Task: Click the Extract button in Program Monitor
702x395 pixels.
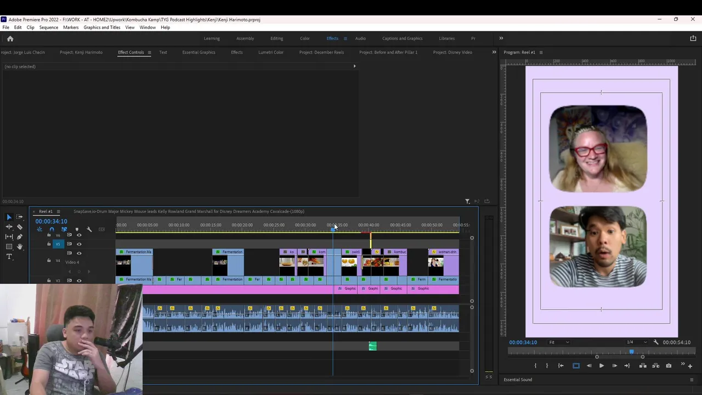Action: click(x=655, y=365)
